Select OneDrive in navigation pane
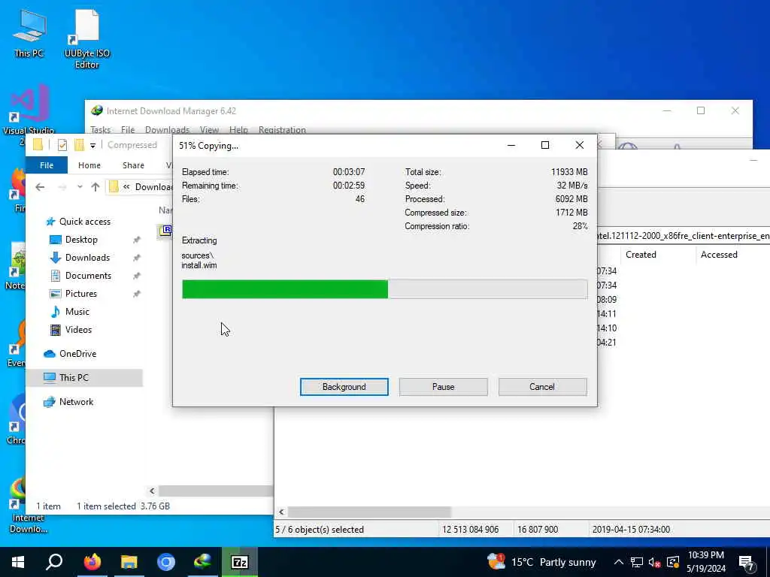 [x=70, y=354]
